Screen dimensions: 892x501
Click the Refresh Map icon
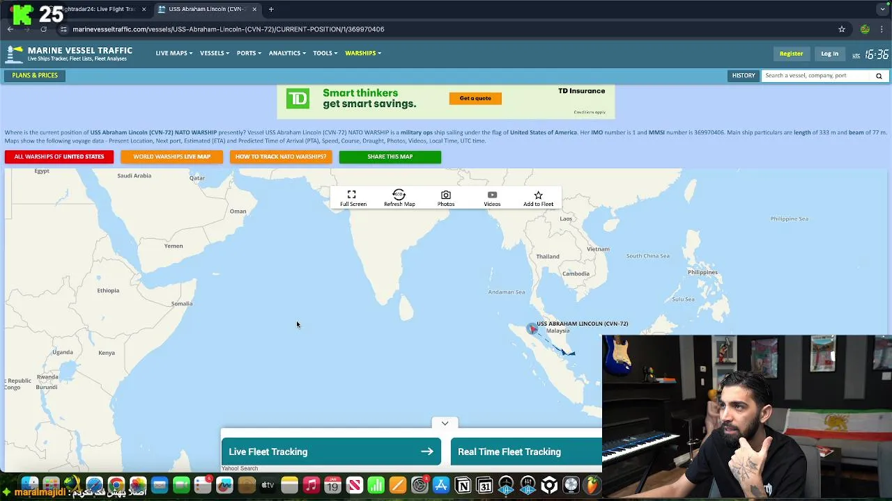click(x=399, y=195)
